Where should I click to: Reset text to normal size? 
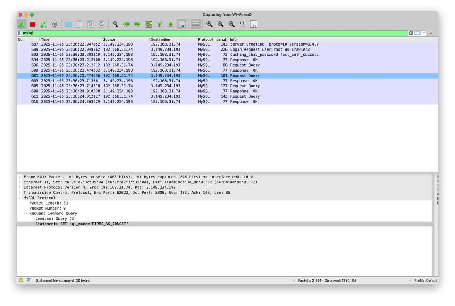(x=232, y=24)
